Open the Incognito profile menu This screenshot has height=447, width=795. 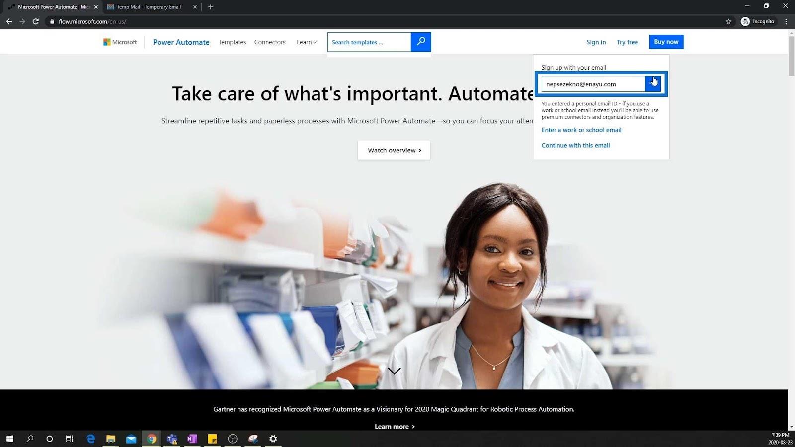pyautogui.click(x=757, y=21)
